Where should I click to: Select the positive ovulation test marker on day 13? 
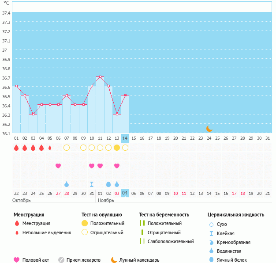[117, 148]
